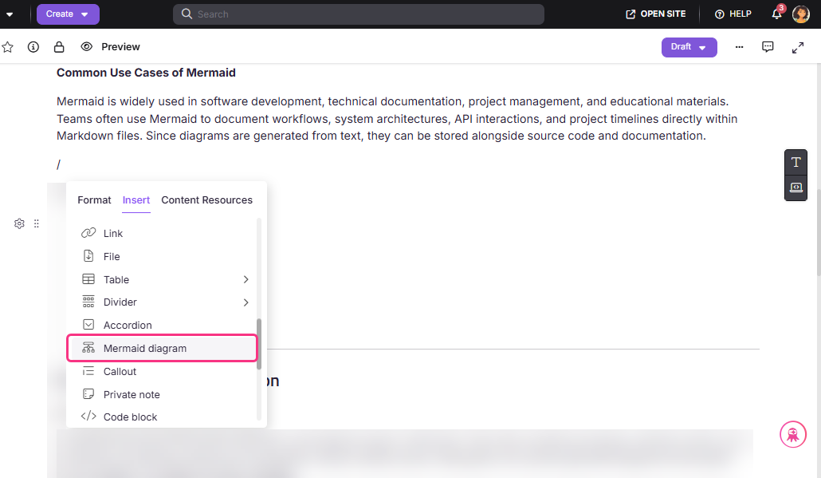Switch to the Insert tab
Screen dimensions: 821x478
pyautogui.click(x=136, y=200)
